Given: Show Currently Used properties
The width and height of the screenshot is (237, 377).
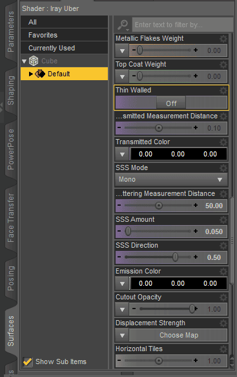Looking at the screenshot, I should tap(64, 48).
